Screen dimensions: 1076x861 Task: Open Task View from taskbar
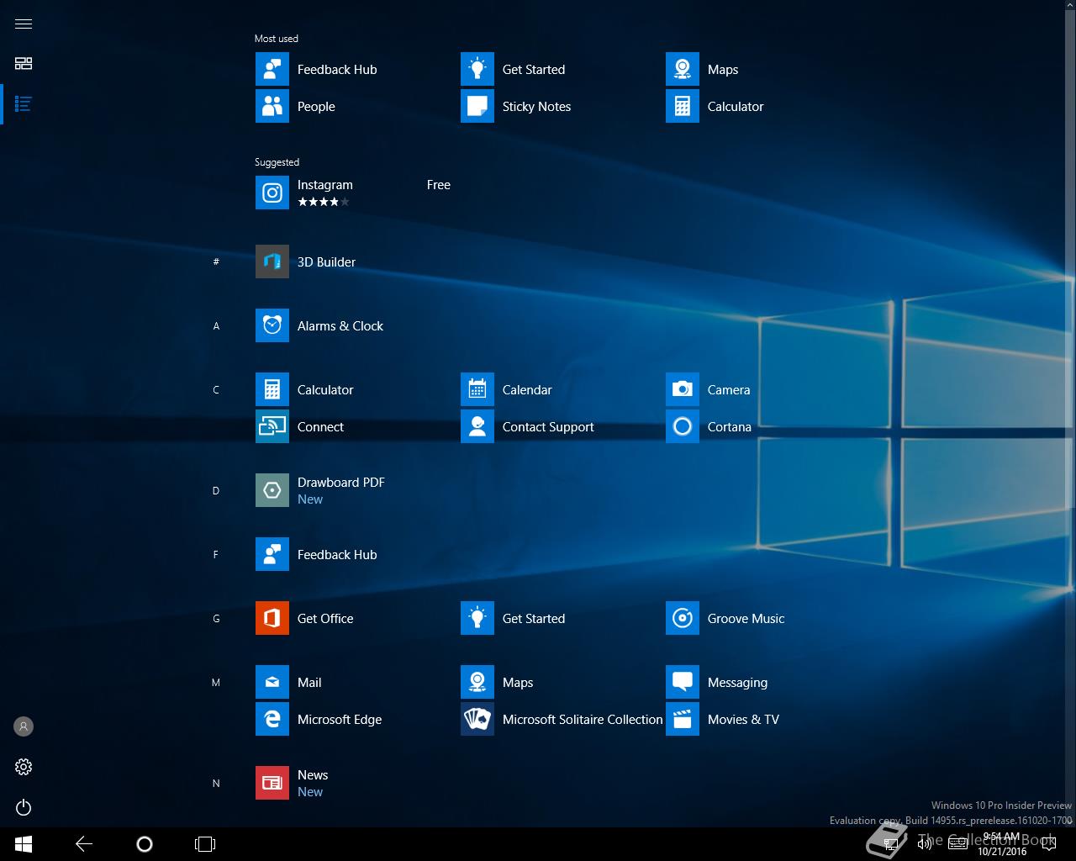coord(205,844)
